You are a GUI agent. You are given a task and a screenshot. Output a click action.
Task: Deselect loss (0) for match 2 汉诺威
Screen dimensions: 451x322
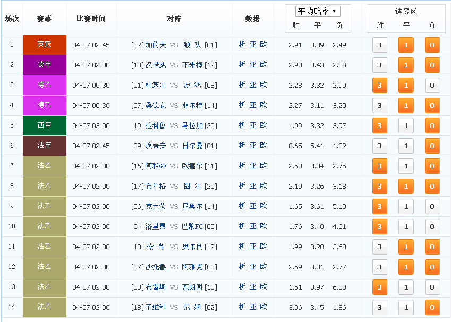coord(432,65)
